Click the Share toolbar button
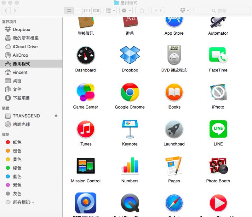The height and width of the screenshot is (217, 252). click(142, 10)
